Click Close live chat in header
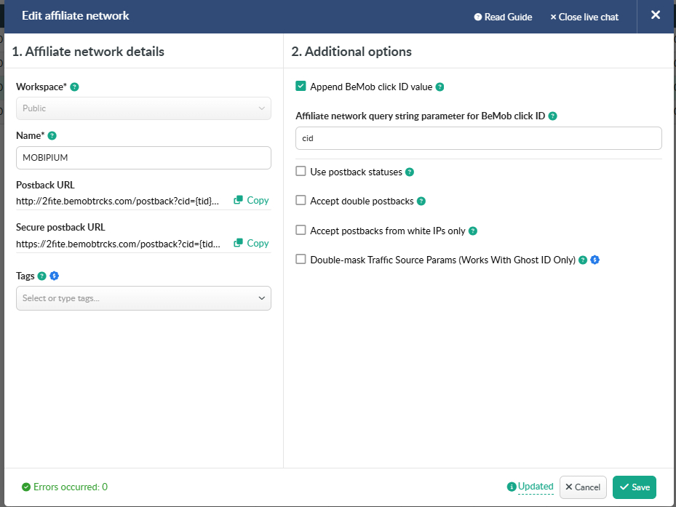 [584, 17]
